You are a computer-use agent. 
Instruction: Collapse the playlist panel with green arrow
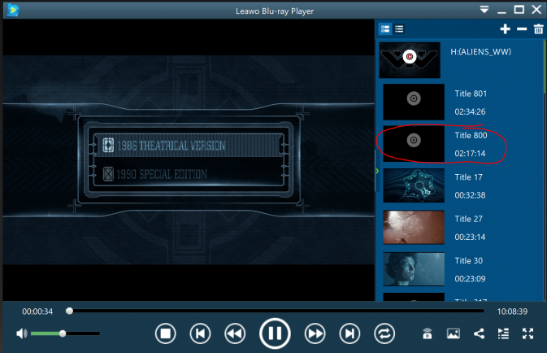(x=377, y=171)
